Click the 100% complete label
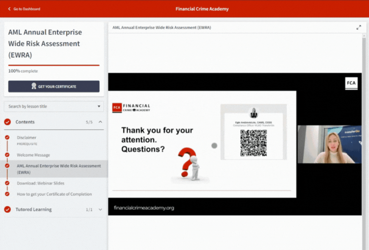 coord(23,71)
